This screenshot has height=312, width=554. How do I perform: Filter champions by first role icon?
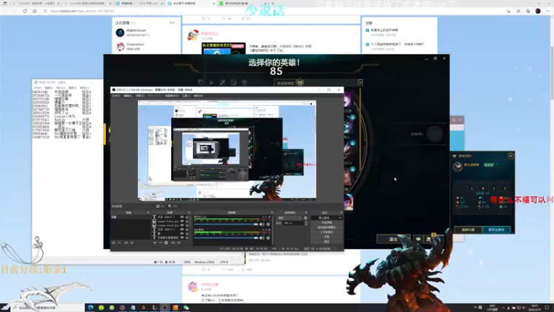coord(201,83)
